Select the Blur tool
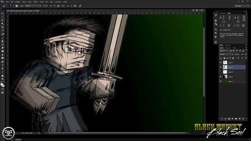 coord(2,55)
